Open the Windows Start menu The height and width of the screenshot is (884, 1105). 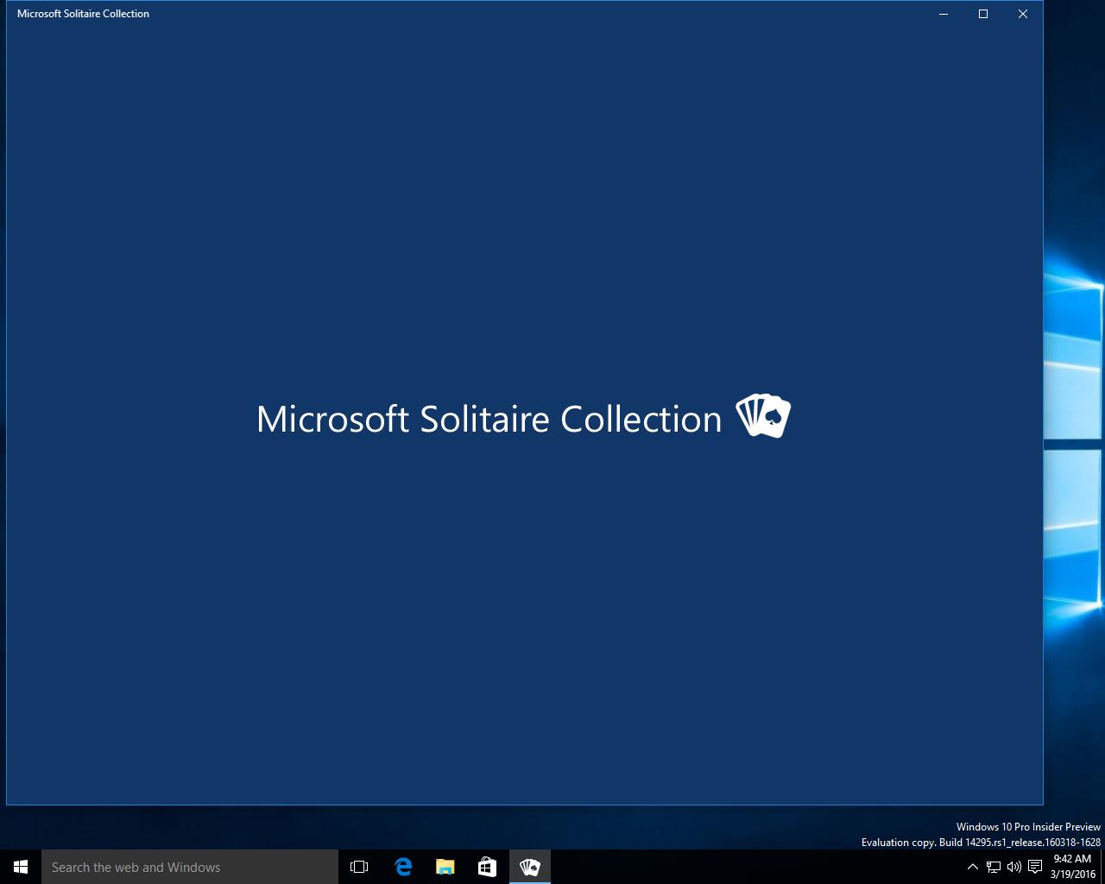point(21,867)
